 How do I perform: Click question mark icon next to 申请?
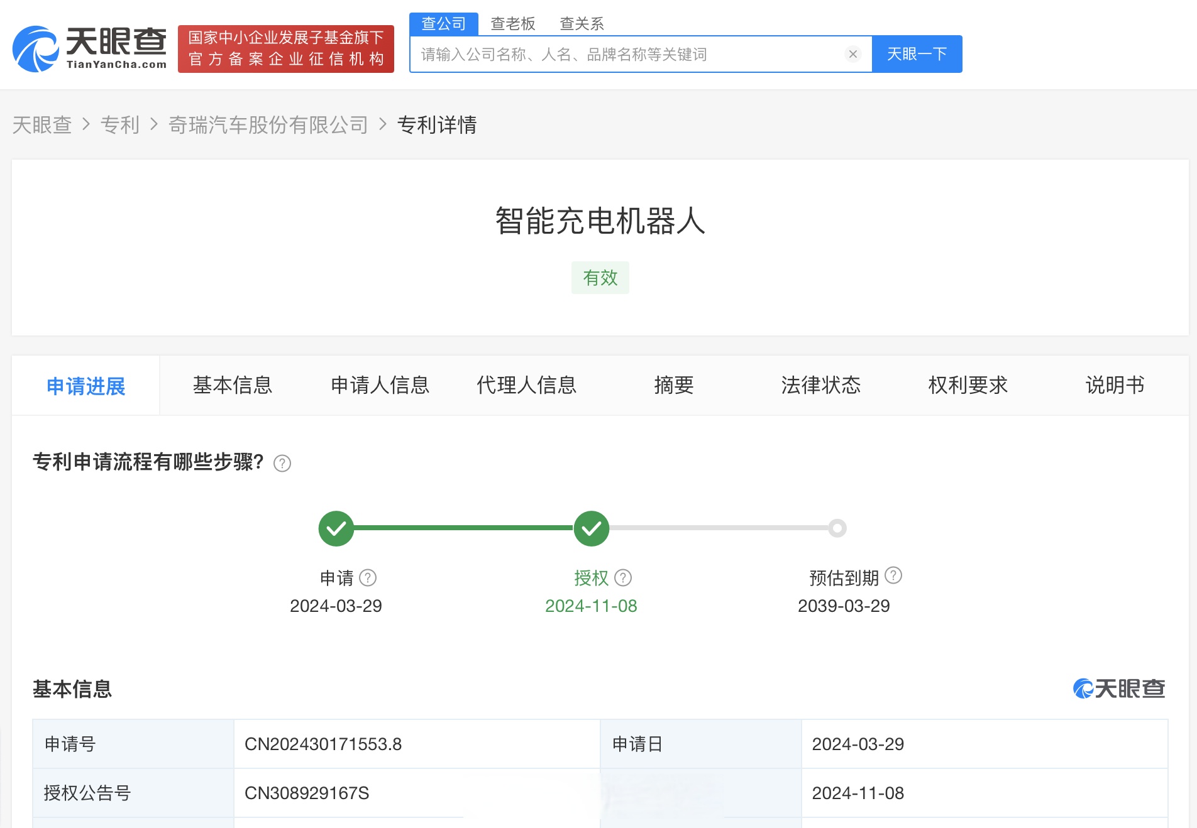[368, 577]
